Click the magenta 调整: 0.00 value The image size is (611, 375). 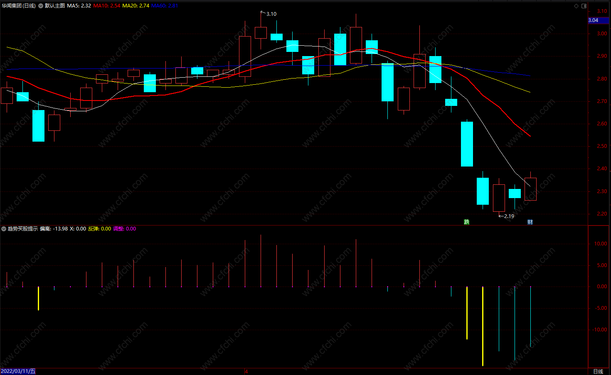tap(124, 229)
